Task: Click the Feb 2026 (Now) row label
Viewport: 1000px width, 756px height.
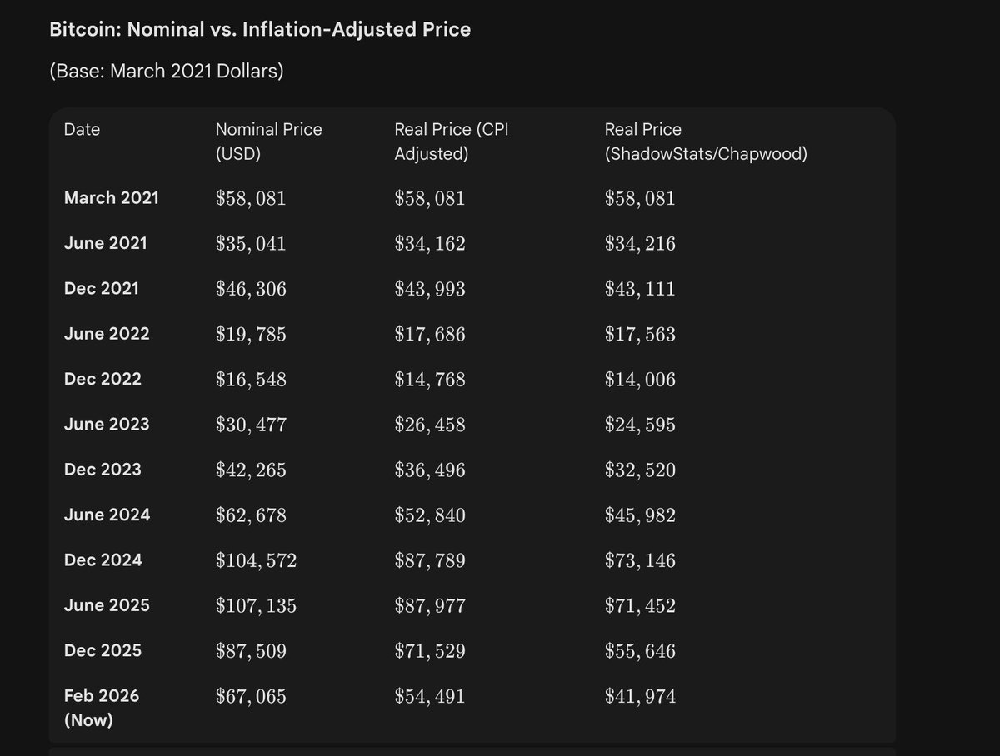Action: [102, 707]
